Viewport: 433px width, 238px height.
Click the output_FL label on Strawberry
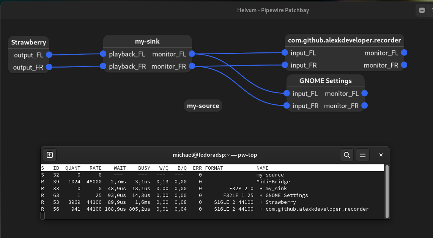click(28, 55)
